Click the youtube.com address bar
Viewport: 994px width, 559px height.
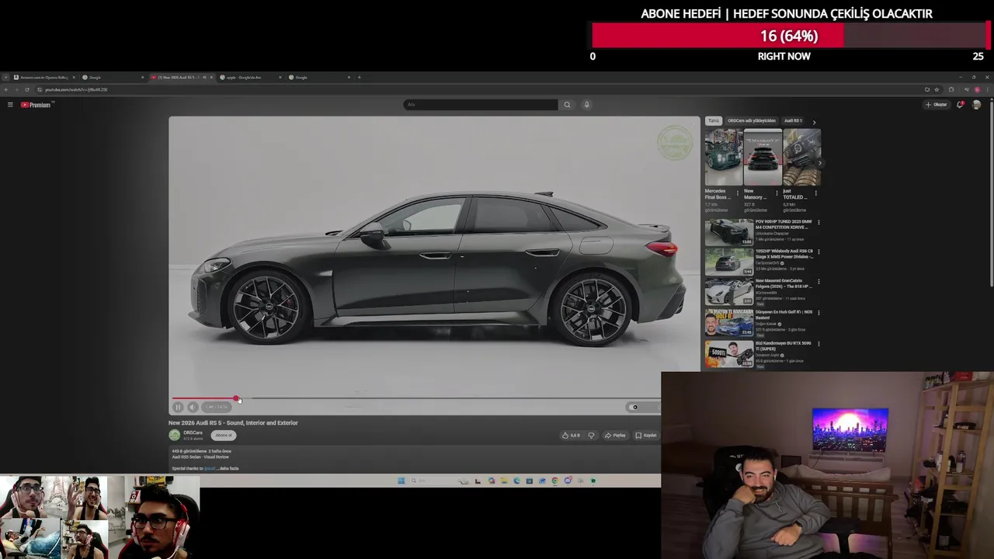(x=466, y=89)
